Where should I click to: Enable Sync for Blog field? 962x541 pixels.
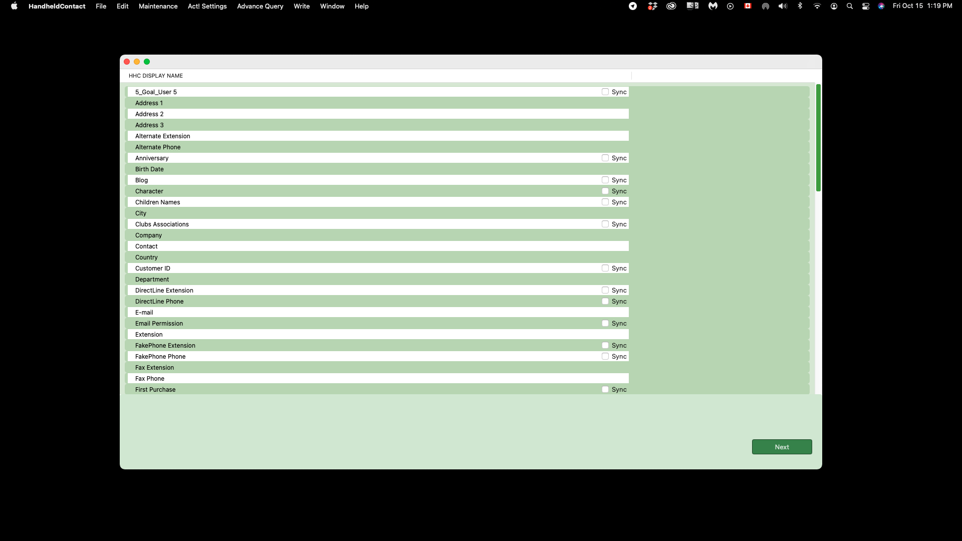[605, 180]
